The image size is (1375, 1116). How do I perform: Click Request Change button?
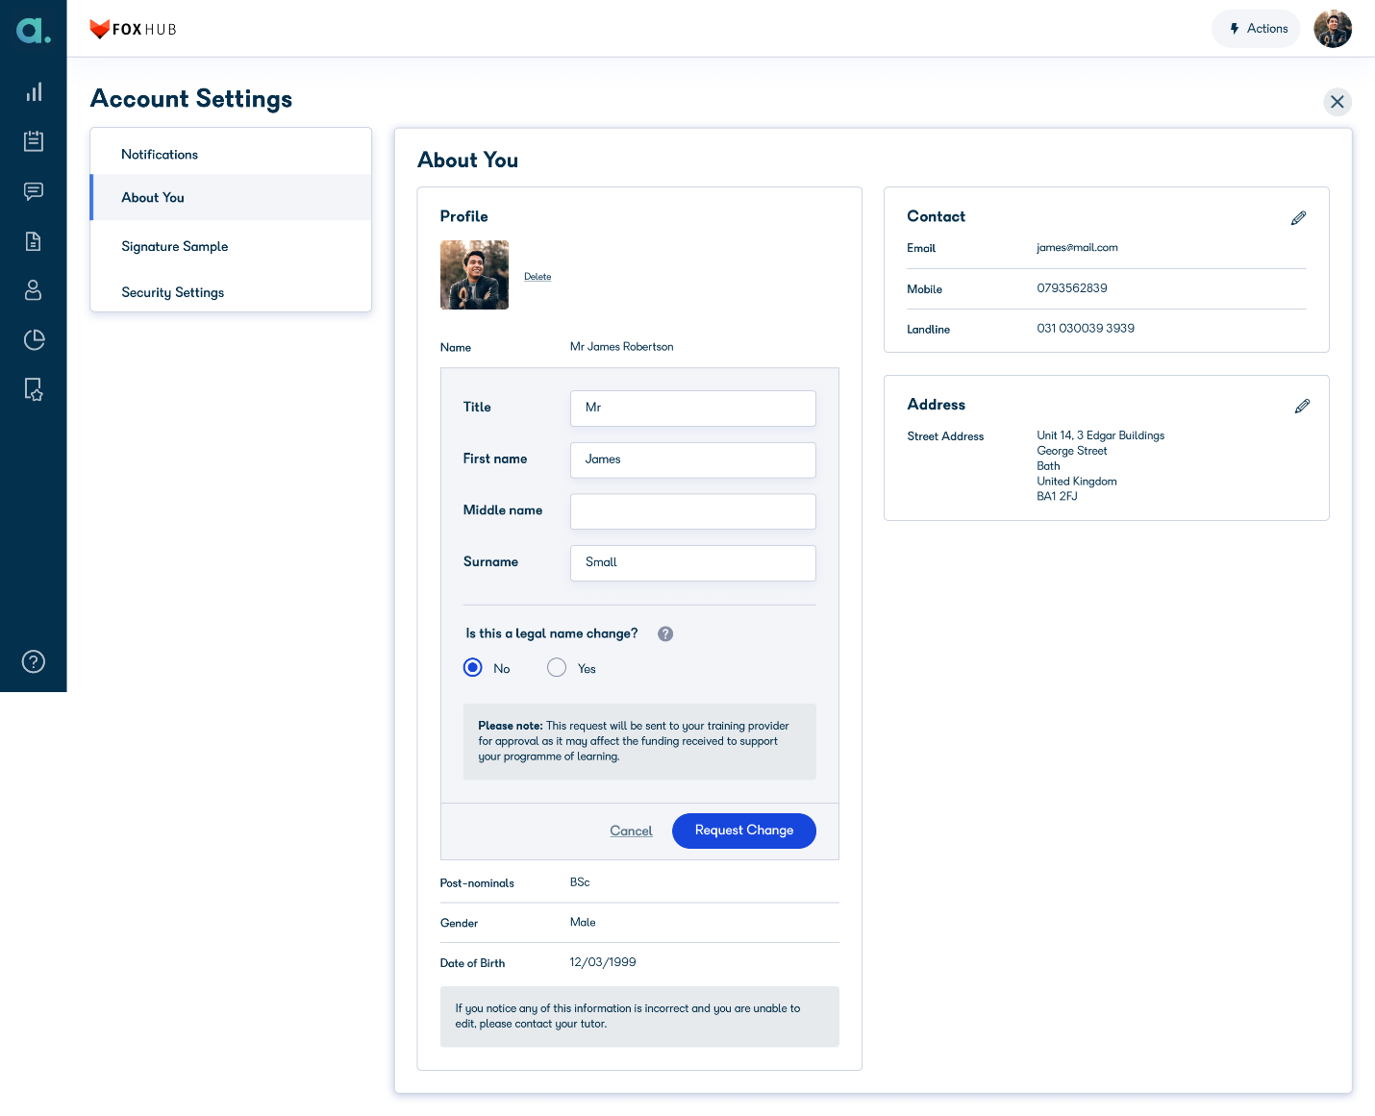click(x=744, y=831)
